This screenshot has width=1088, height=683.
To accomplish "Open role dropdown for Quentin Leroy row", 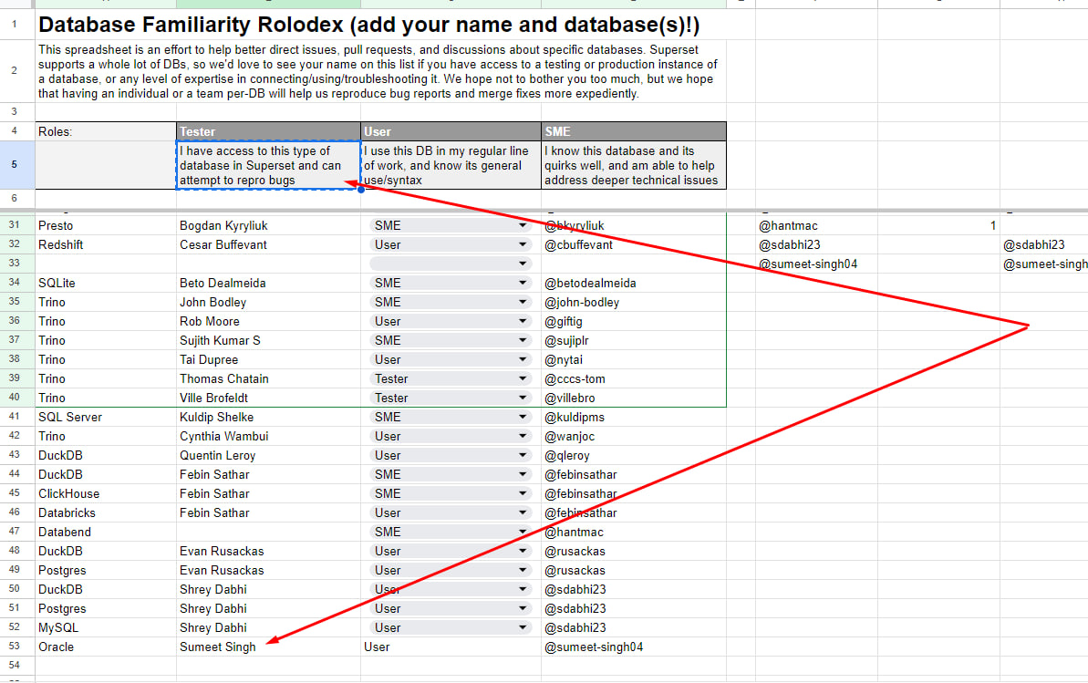I will 522,455.
